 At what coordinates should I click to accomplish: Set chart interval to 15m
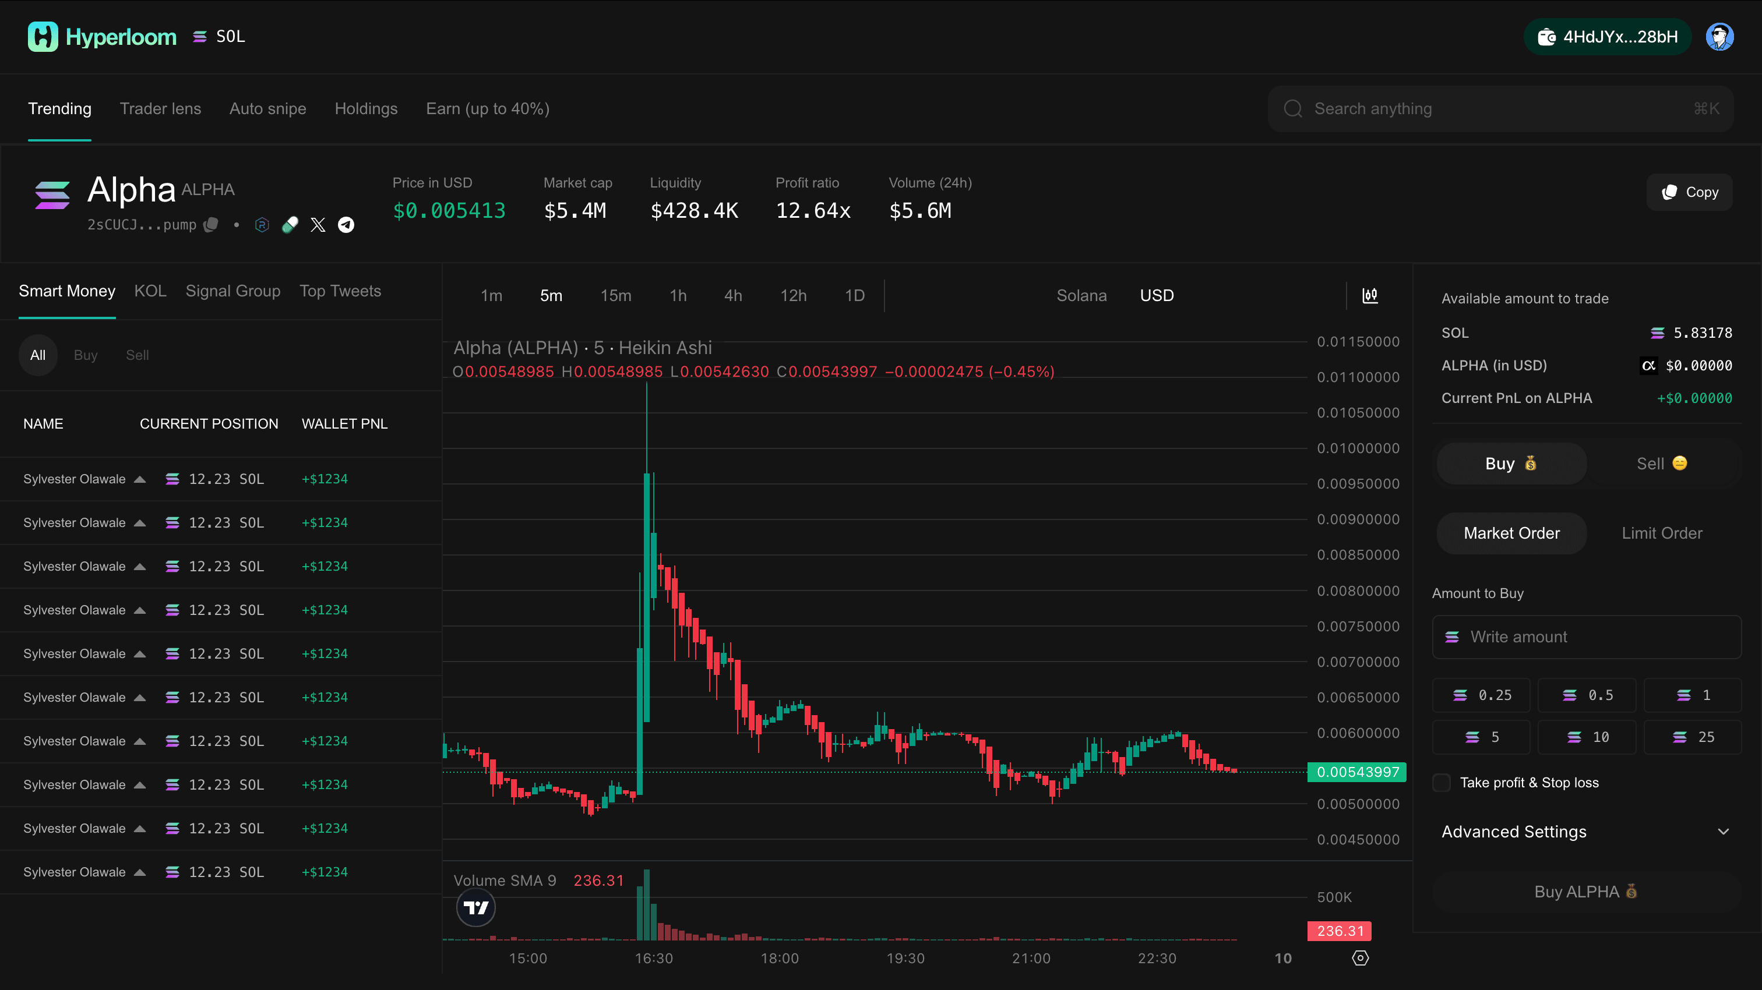point(616,295)
